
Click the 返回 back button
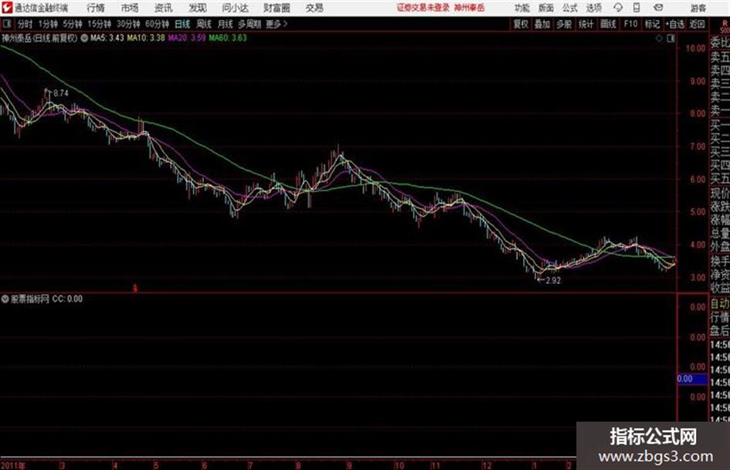pyautogui.click(x=697, y=24)
